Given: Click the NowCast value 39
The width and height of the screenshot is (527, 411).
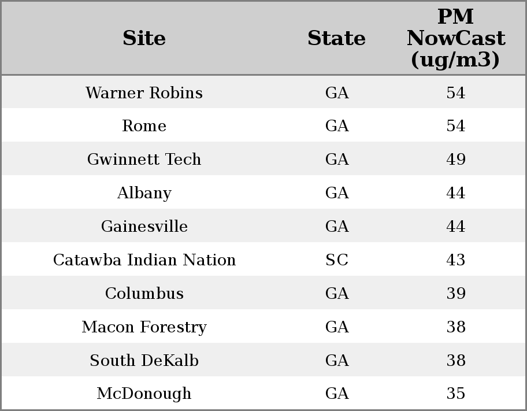Looking at the screenshot, I should 455,294.
